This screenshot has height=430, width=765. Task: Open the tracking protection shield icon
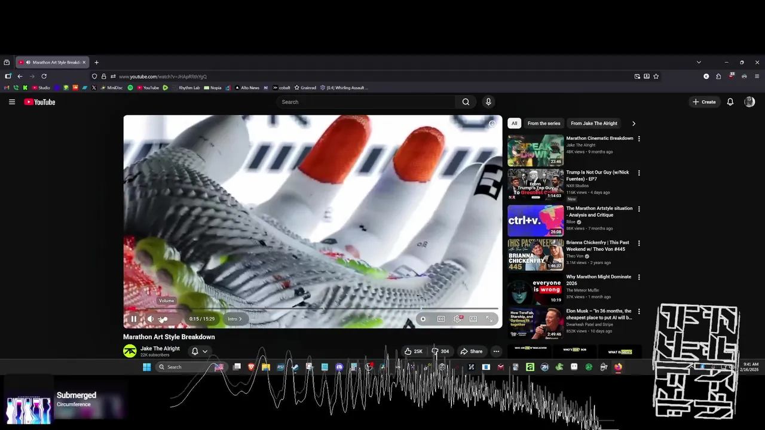(94, 76)
